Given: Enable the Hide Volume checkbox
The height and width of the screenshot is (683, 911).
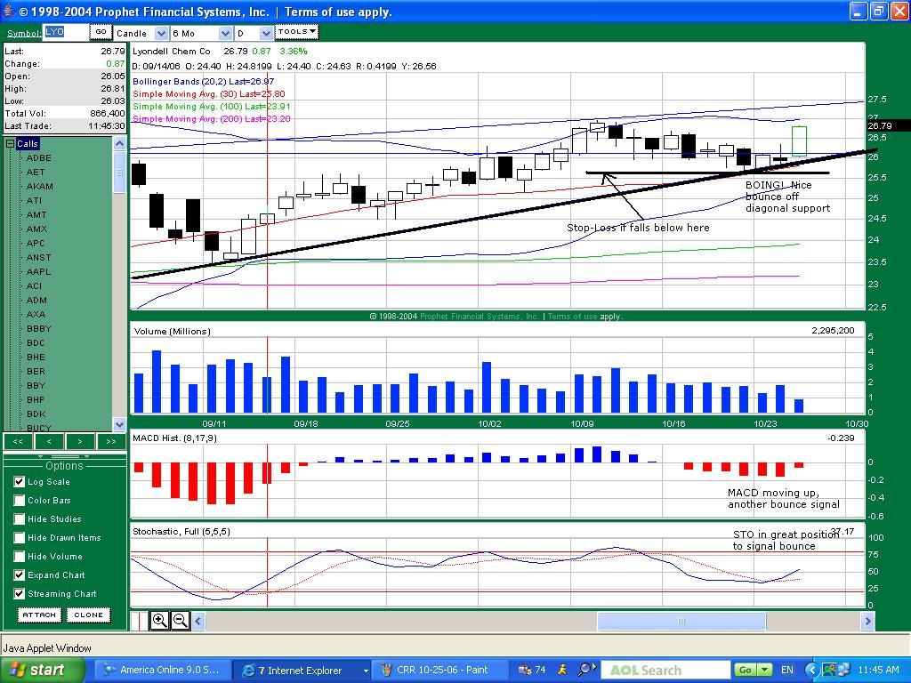Looking at the screenshot, I should pos(20,556).
